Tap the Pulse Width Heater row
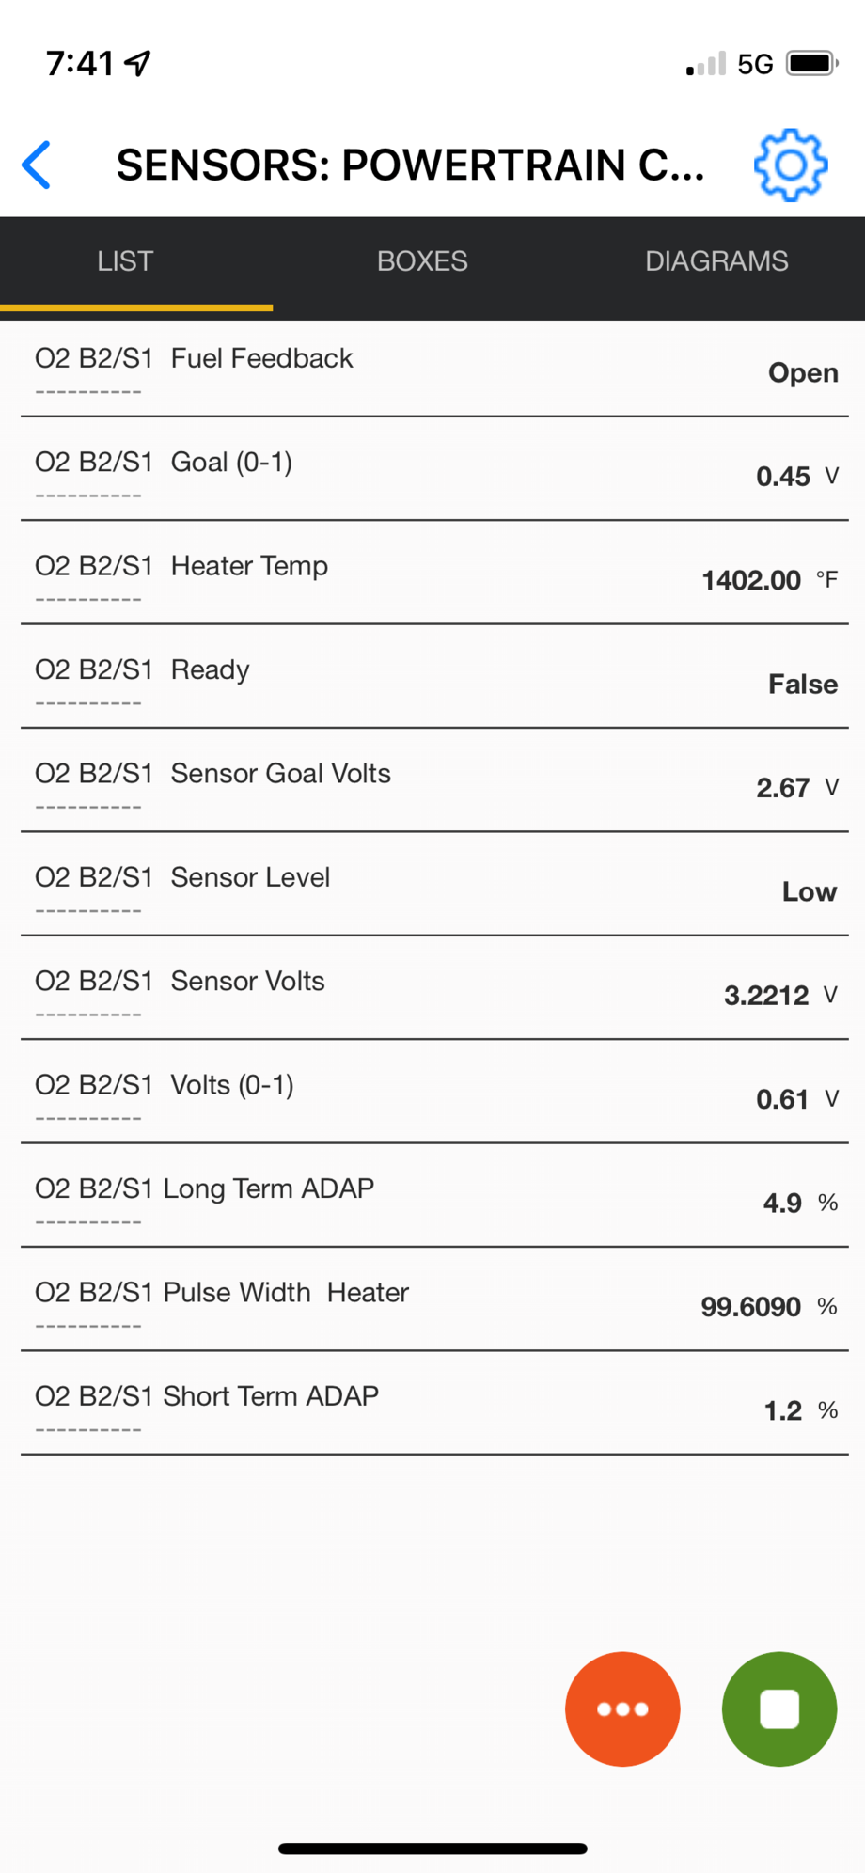The image size is (865, 1873). [432, 1302]
